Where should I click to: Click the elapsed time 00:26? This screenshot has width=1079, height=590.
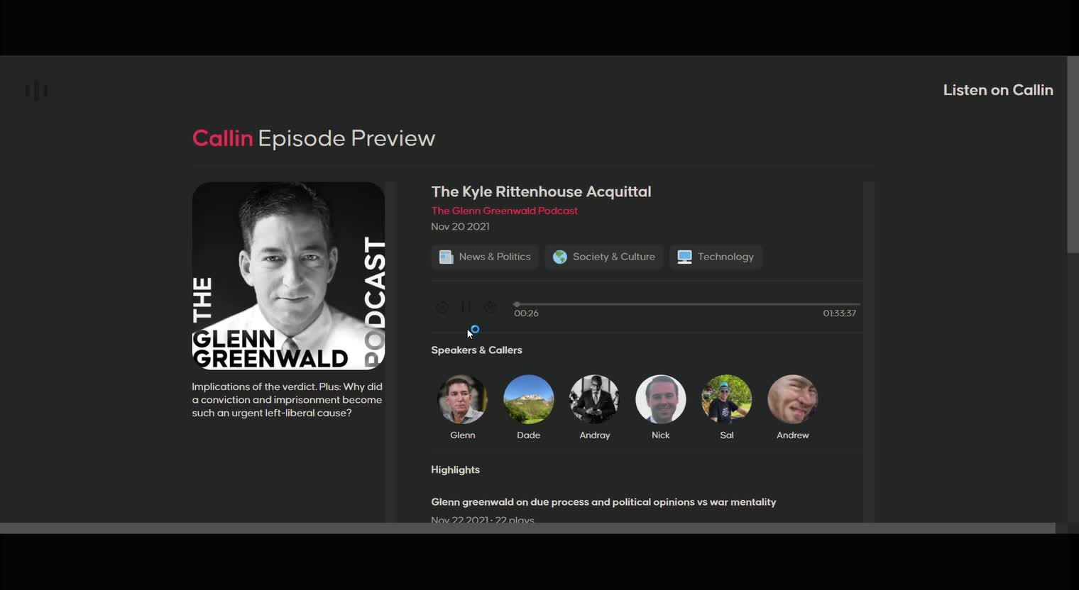(526, 313)
